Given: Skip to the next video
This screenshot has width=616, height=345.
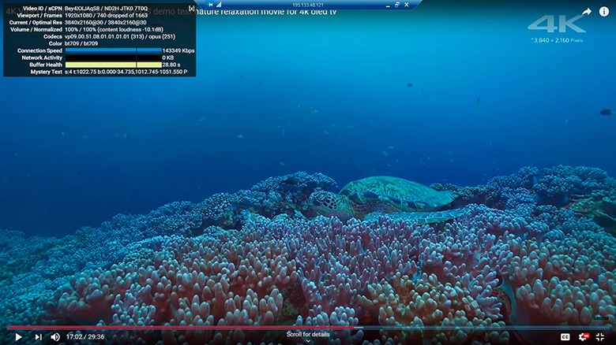Looking at the screenshot, I should click(38, 337).
